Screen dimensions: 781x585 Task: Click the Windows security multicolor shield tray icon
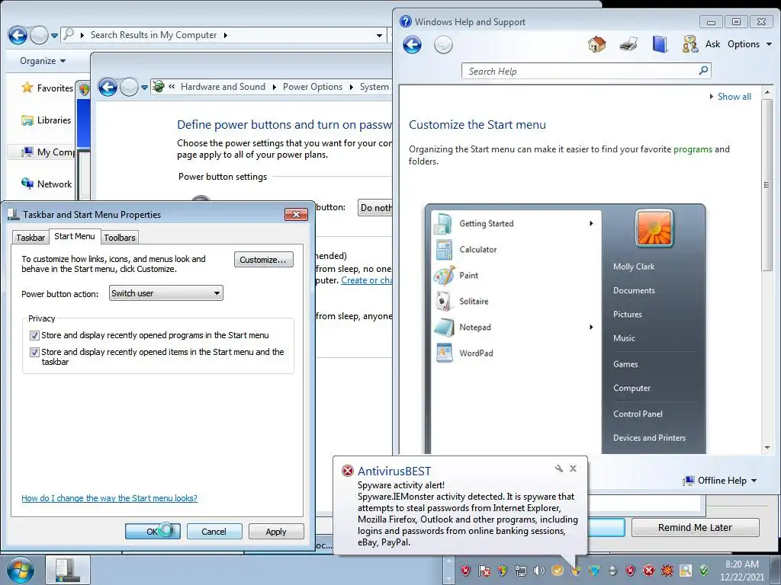coord(502,570)
